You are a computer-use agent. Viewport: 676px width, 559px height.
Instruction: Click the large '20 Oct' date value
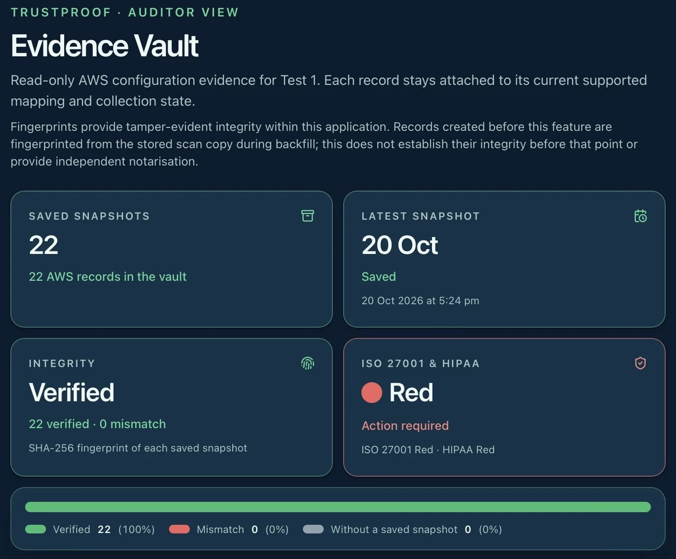click(400, 245)
